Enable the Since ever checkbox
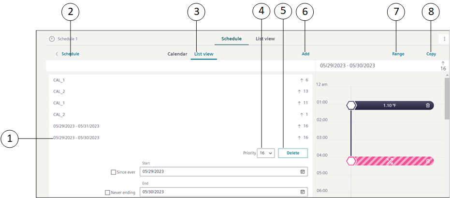The height and width of the screenshot is (198, 450). point(113,172)
